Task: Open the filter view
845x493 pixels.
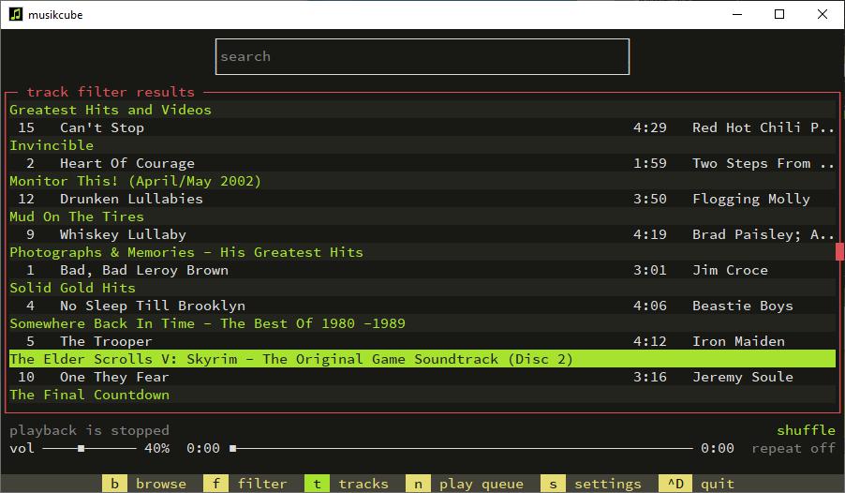Action: click(245, 484)
